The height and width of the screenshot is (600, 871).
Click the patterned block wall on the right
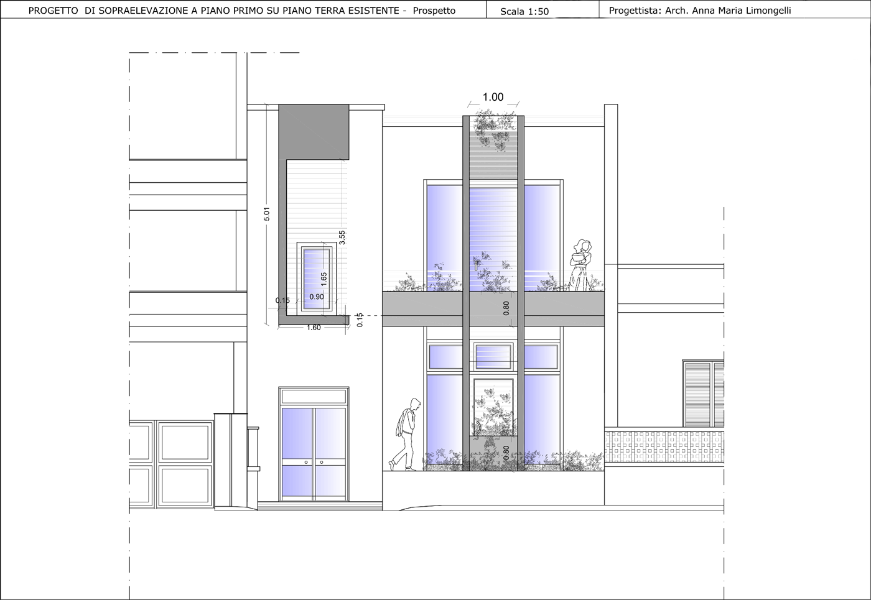click(663, 447)
